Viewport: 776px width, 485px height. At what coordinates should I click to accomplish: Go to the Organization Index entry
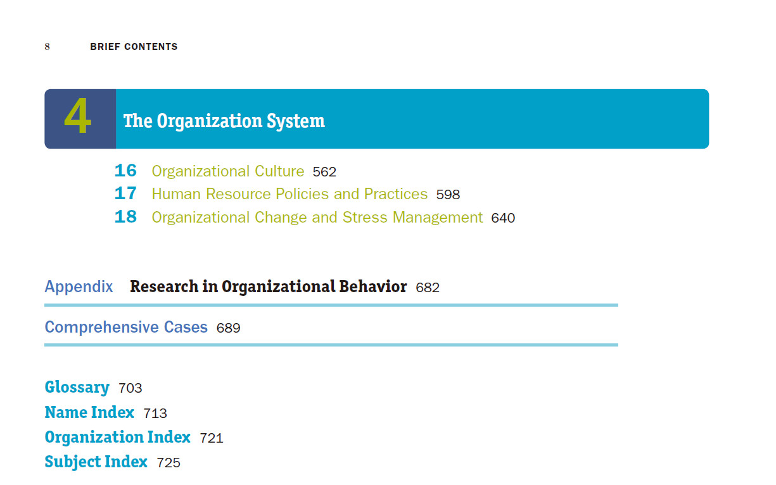click(x=117, y=437)
